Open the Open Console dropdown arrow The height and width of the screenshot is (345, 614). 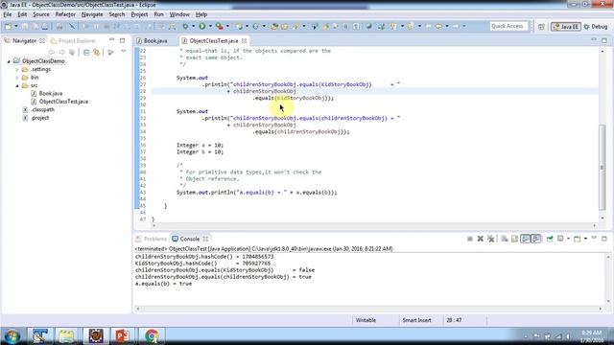(585, 239)
